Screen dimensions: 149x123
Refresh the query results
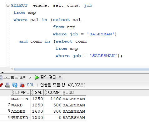pos(15,85)
